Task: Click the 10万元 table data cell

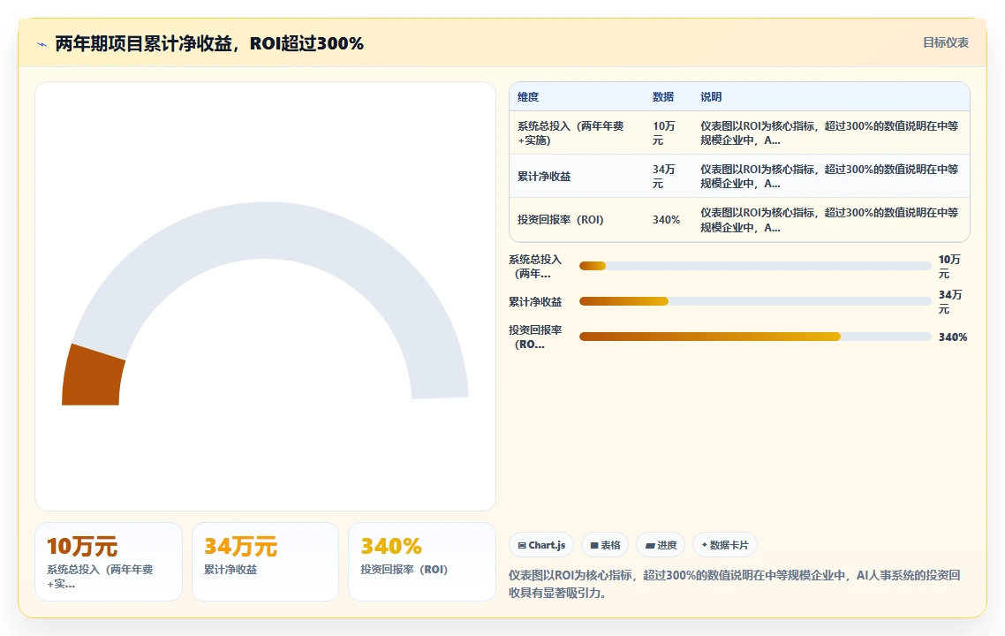Action: click(x=669, y=132)
